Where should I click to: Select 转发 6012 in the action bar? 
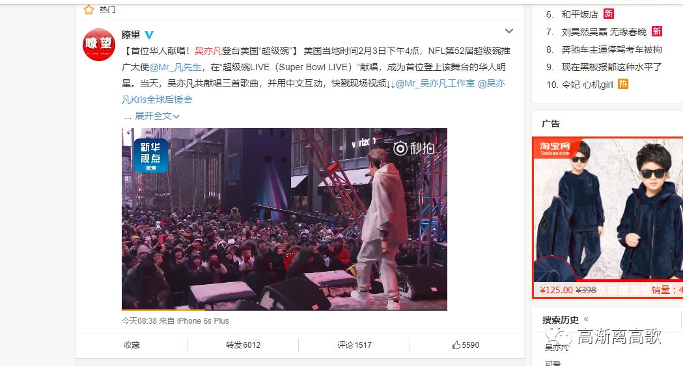(243, 345)
